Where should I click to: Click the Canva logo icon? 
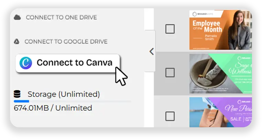25,63
